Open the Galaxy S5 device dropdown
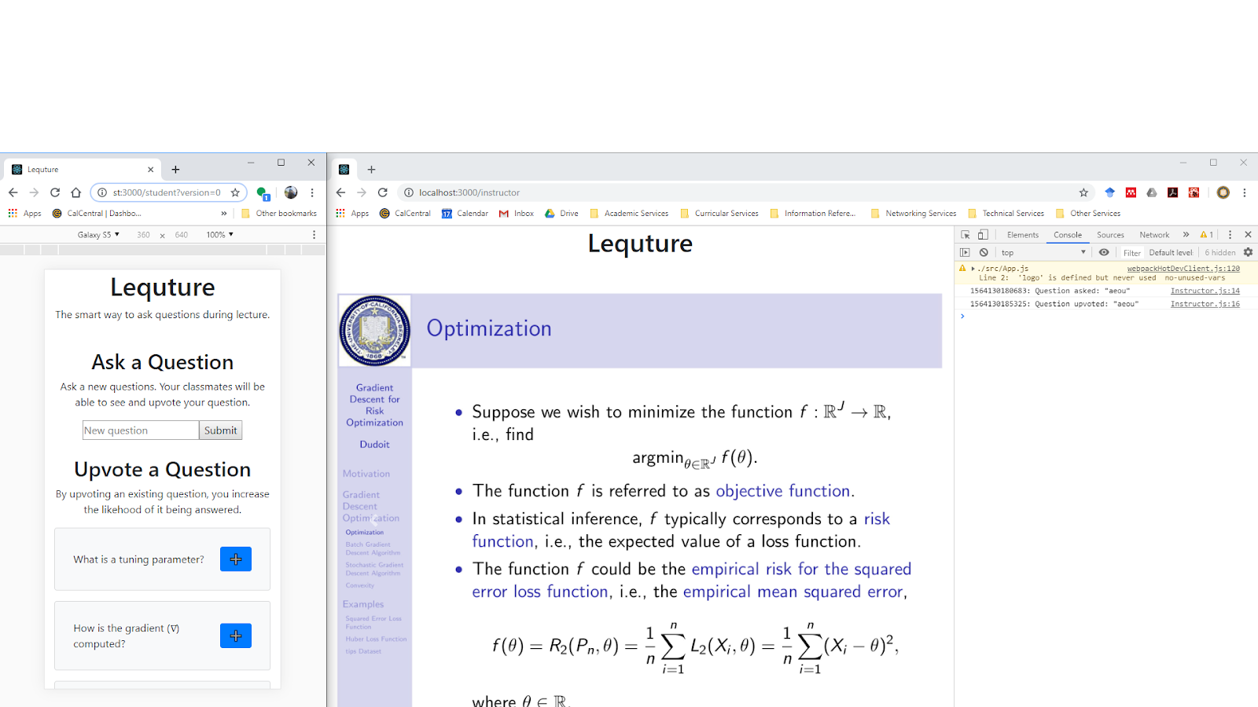1258x707 pixels. 98,235
